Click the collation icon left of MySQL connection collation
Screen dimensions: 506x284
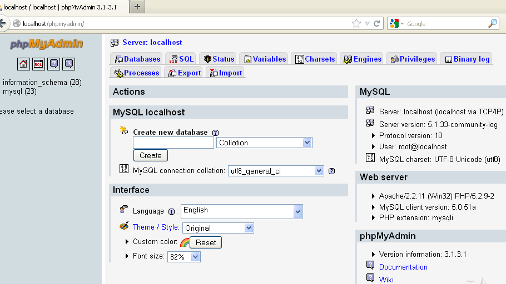coord(124,169)
